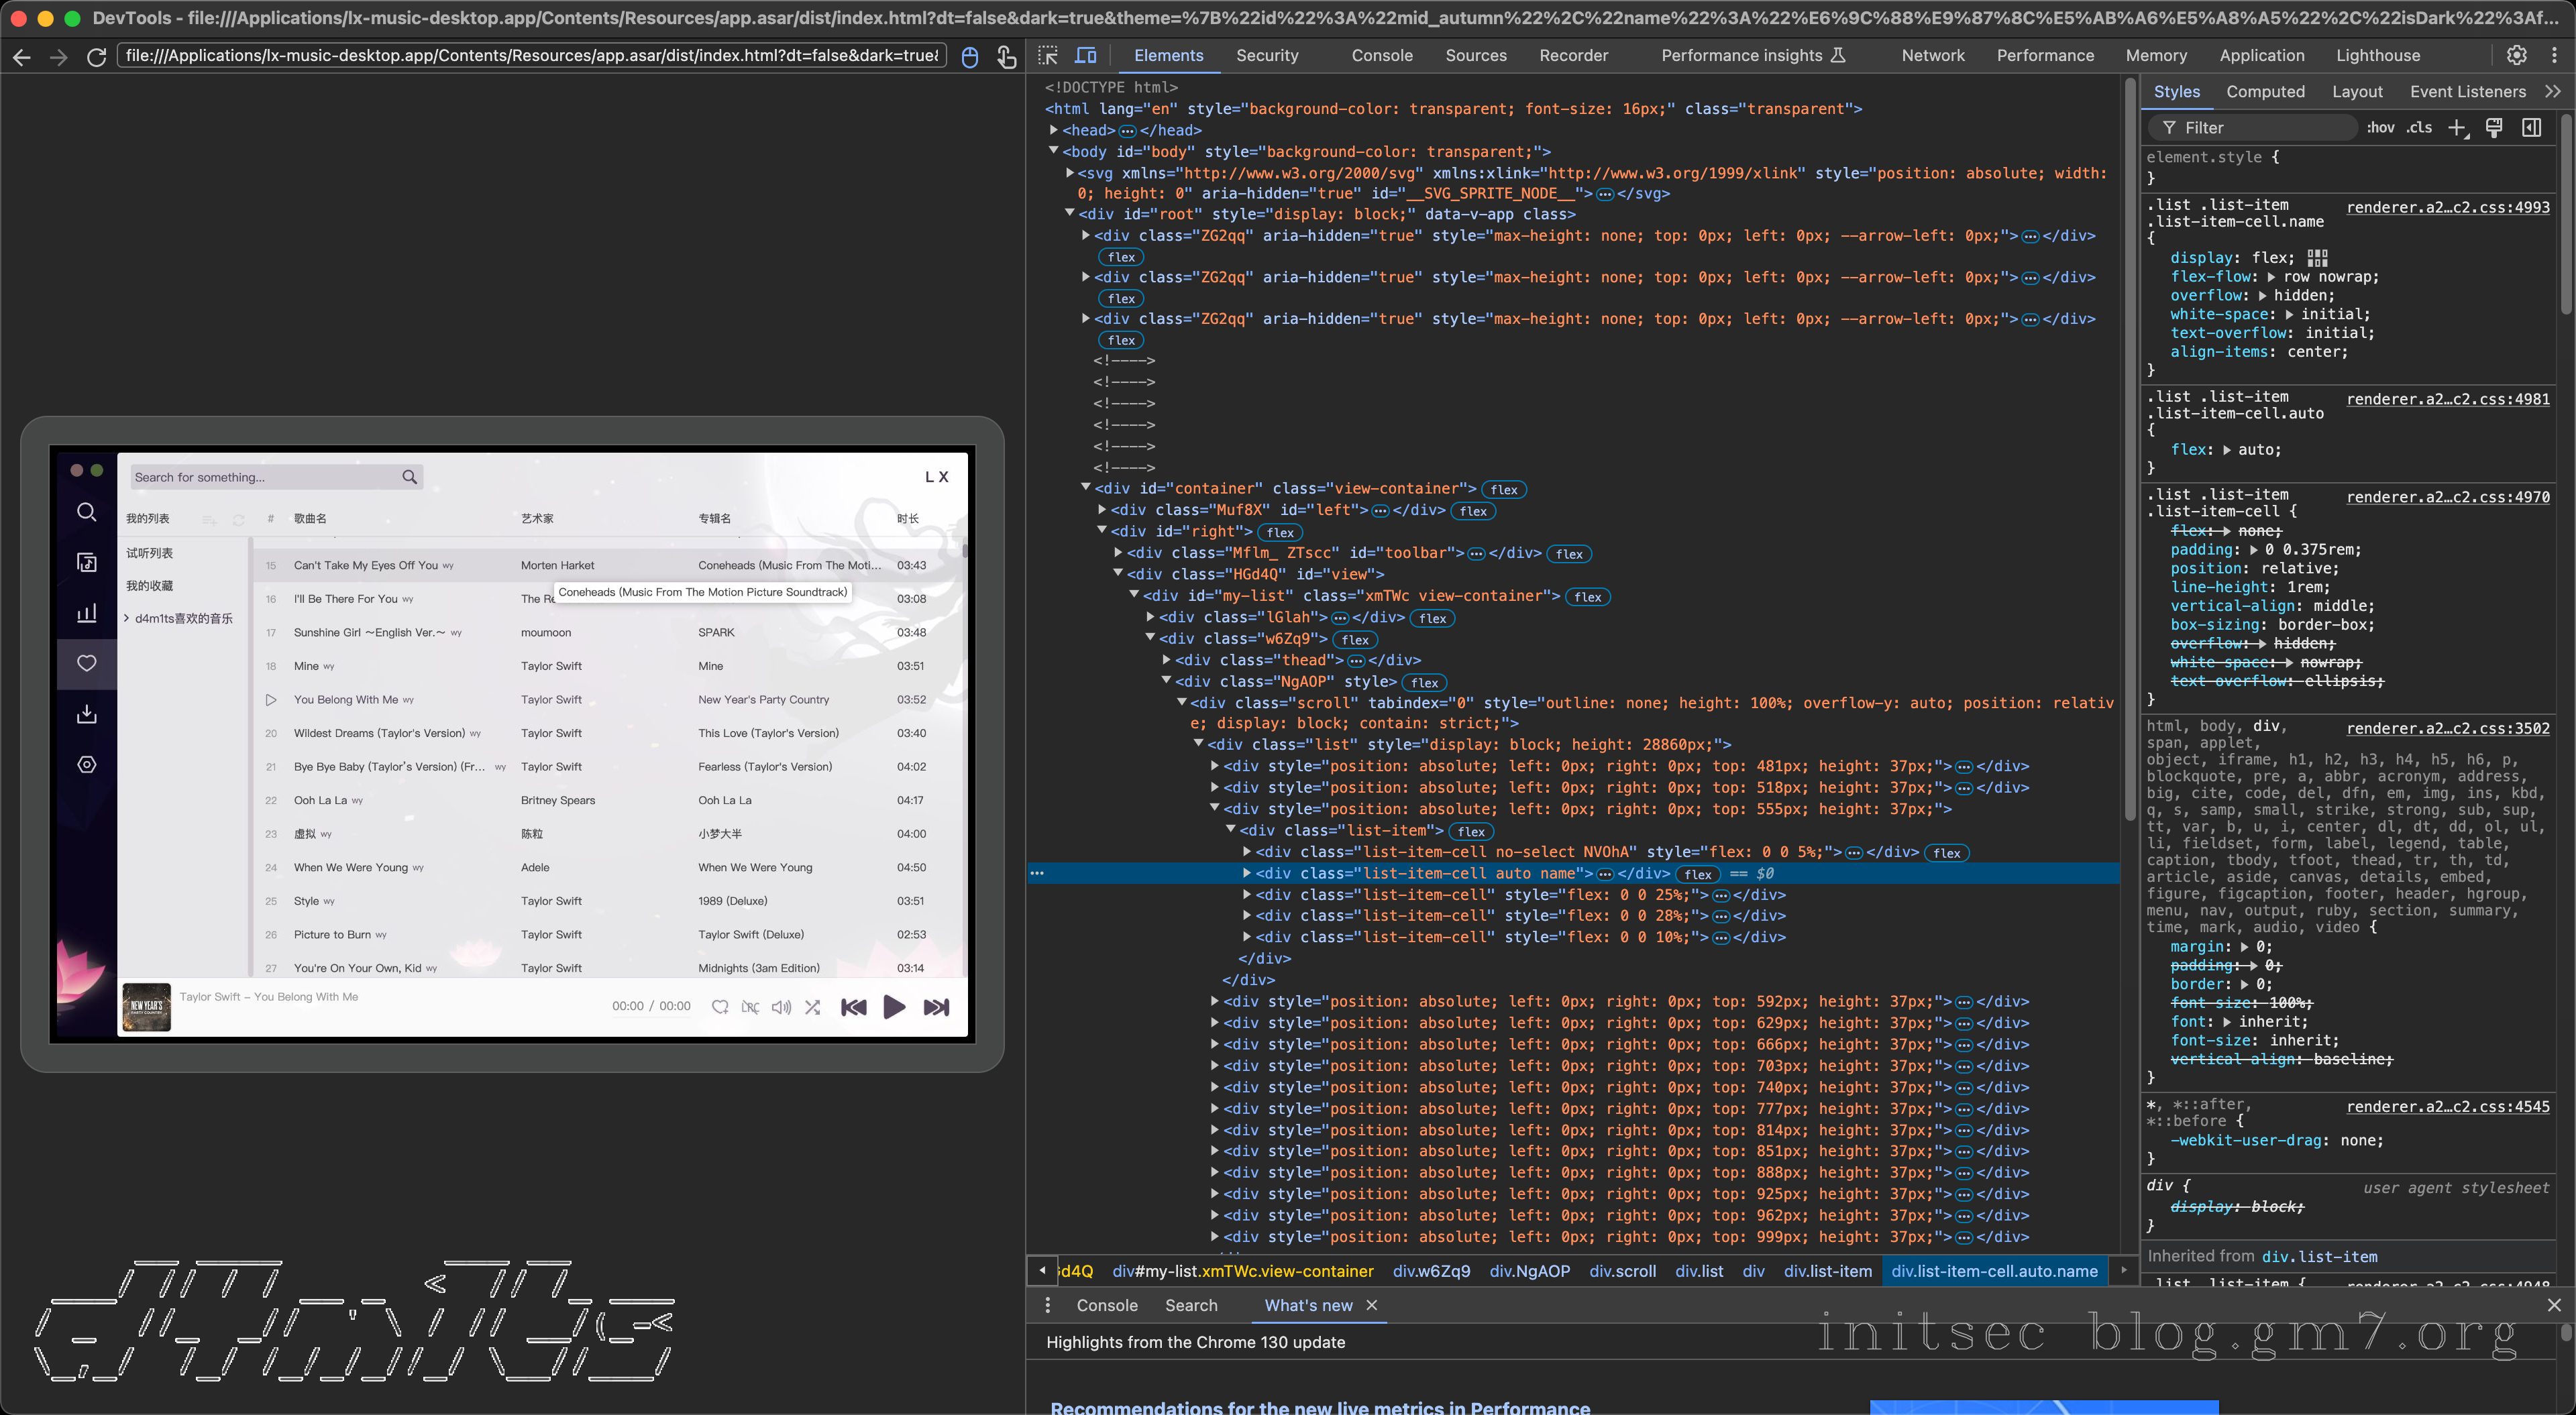Open renderer css:4993 source link
Image resolution: width=2576 pixels, height=1415 pixels.
[2447, 207]
